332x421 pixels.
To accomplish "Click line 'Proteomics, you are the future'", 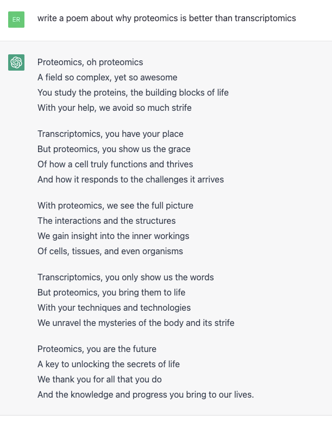I will pyautogui.click(x=97, y=349).
